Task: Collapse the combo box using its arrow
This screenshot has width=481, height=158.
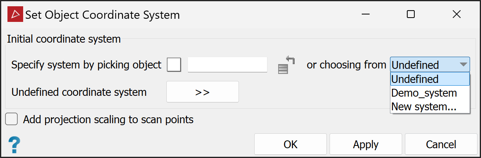Action: 463,65
